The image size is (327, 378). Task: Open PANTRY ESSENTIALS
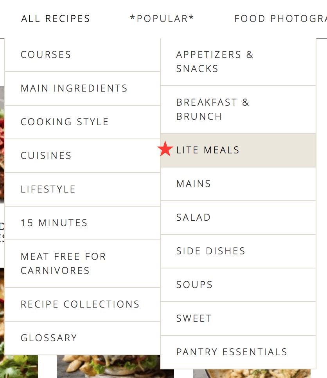232,352
